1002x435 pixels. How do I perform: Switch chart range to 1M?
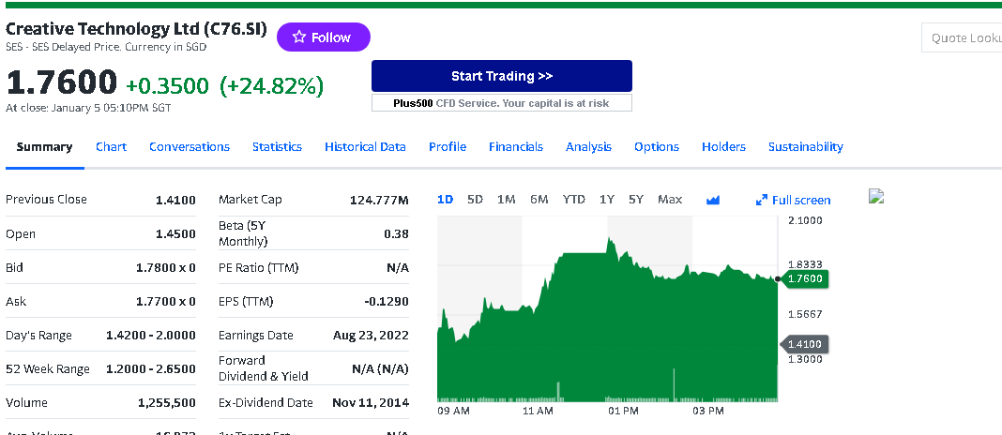click(506, 200)
